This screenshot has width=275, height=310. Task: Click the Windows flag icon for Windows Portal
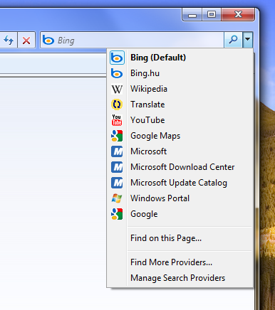click(x=117, y=198)
